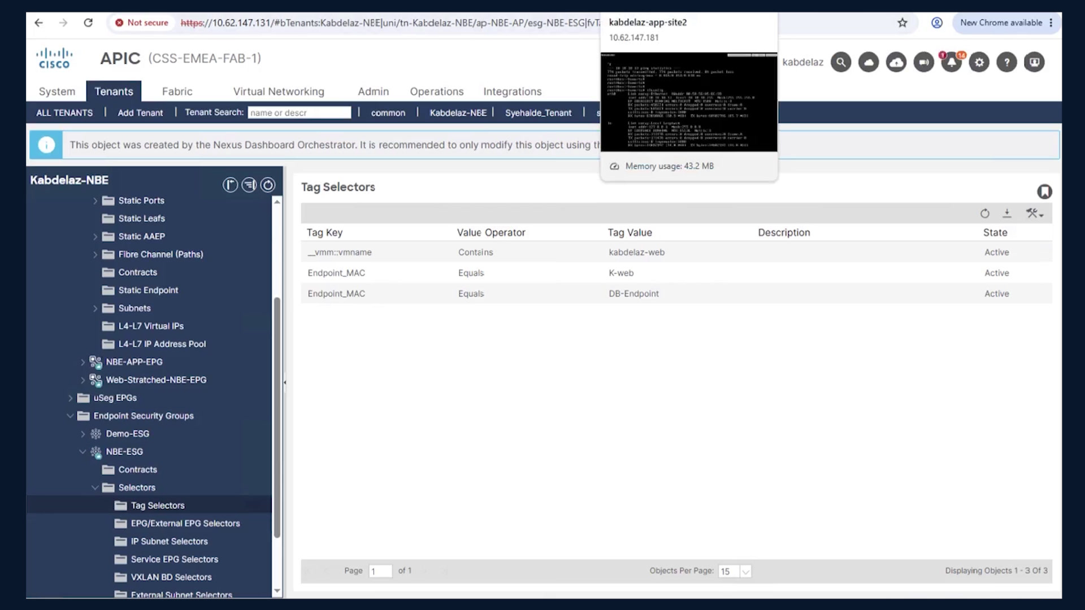
Task: Expand the Static Ports folder
Action: (95, 201)
